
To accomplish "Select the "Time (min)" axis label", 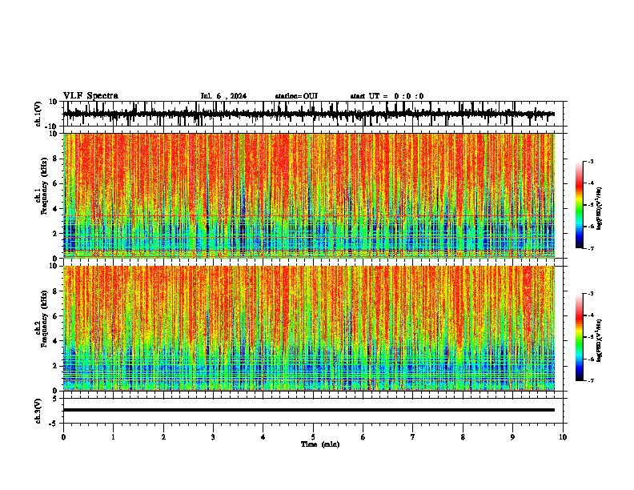I will [x=320, y=444].
